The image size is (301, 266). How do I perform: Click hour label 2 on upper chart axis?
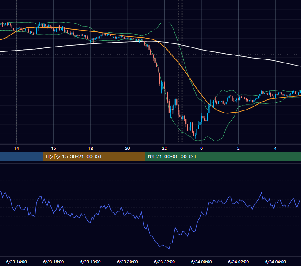click(x=239, y=149)
